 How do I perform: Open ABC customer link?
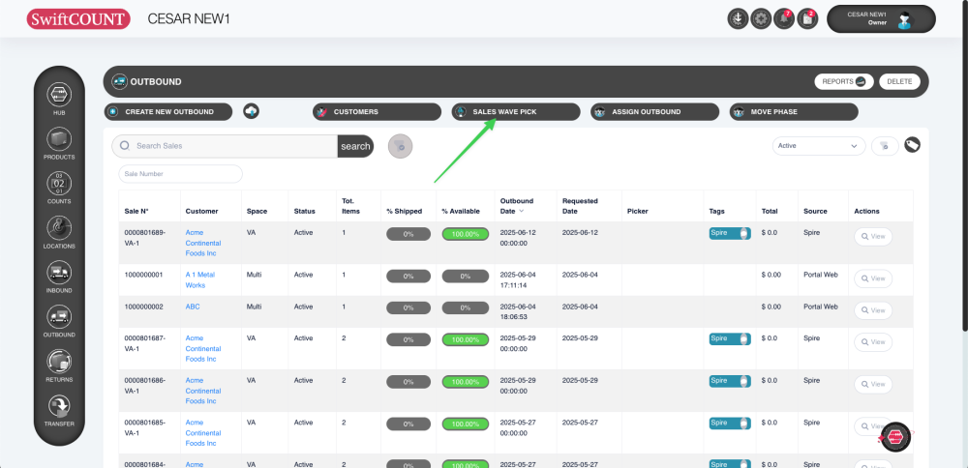coord(193,307)
